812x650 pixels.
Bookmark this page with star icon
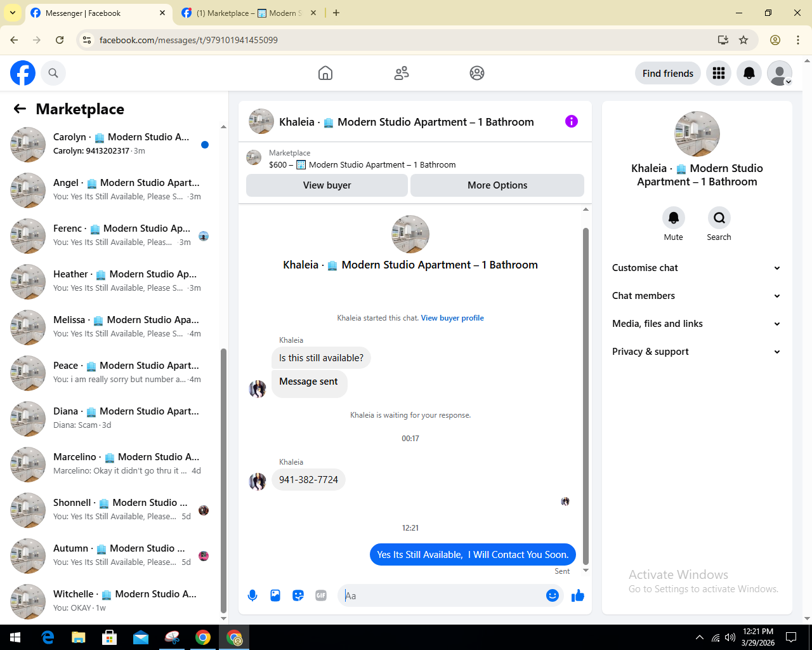[743, 40]
